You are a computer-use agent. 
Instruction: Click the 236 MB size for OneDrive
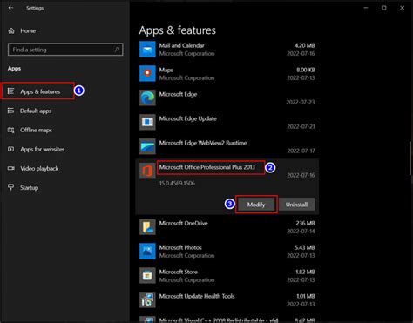tap(305, 223)
